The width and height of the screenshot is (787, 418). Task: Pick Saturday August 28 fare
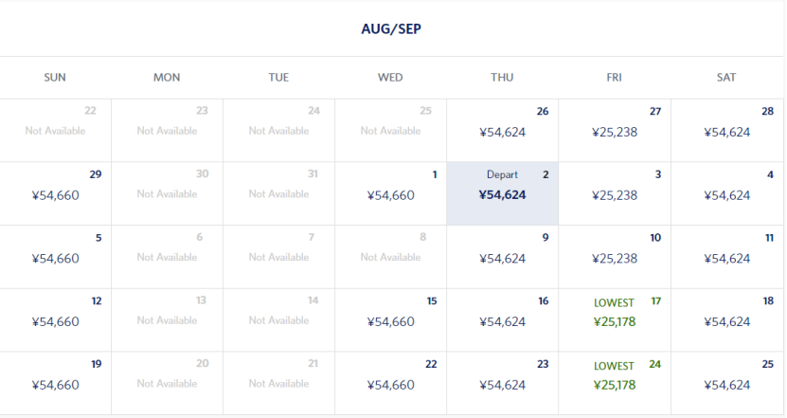[x=726, y=131]
